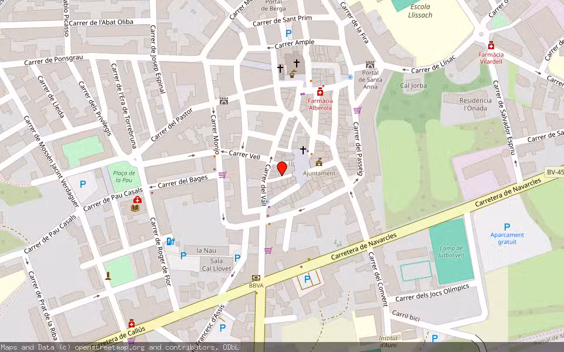Click the Escola Llissach label
Image resolution: width=564 pixels, height=352 pixels.
(x=420, y=11)
